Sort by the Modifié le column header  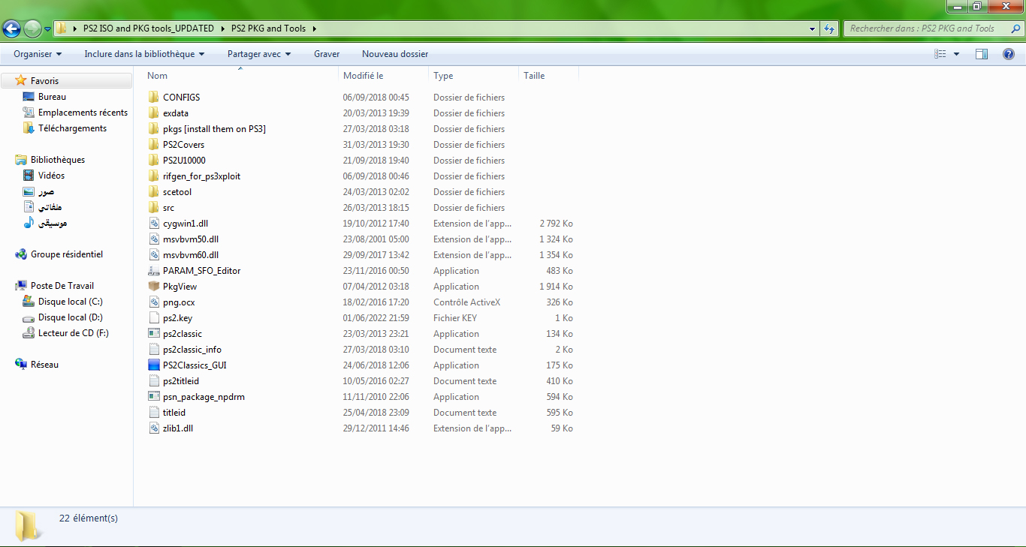(364, 76)
